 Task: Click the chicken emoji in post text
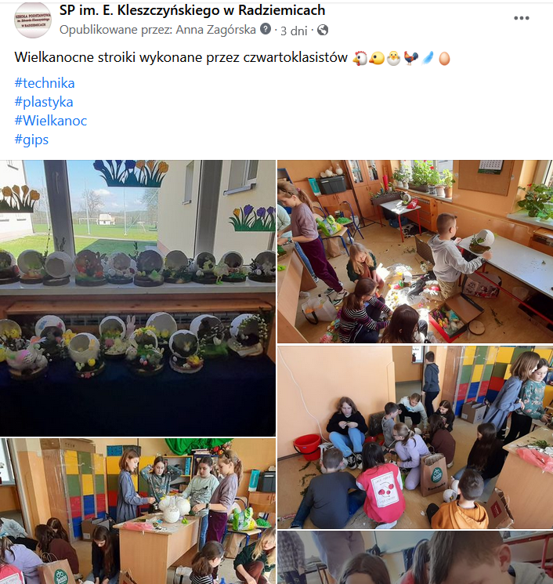[360, 58]
